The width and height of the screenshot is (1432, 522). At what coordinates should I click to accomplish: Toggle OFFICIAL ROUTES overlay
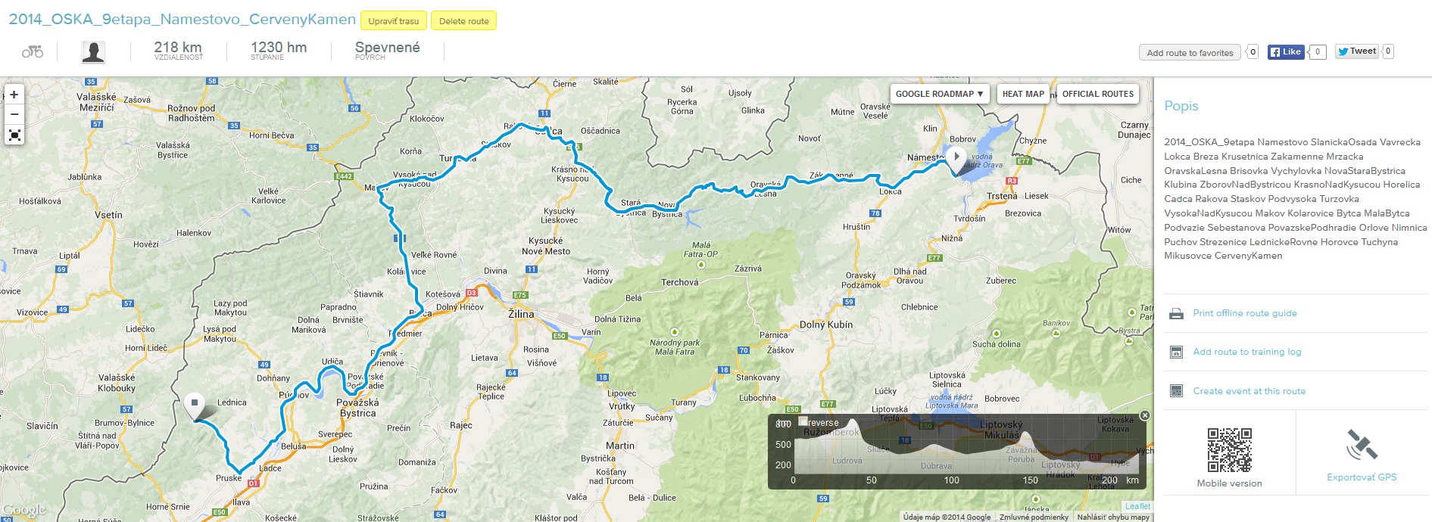[x=1098, y=94]
